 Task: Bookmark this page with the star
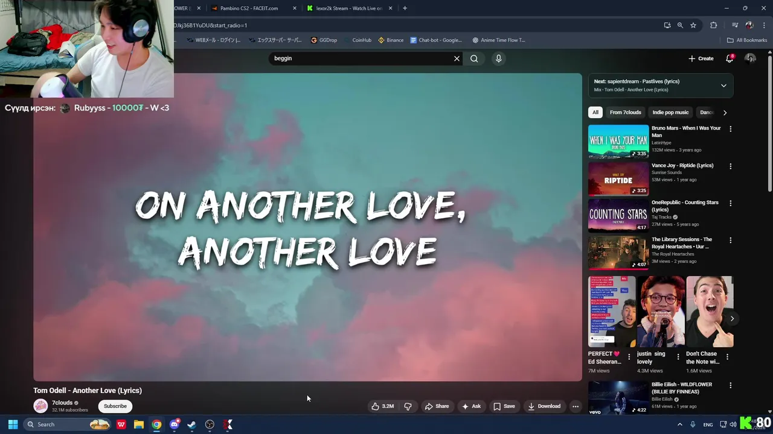693,25
